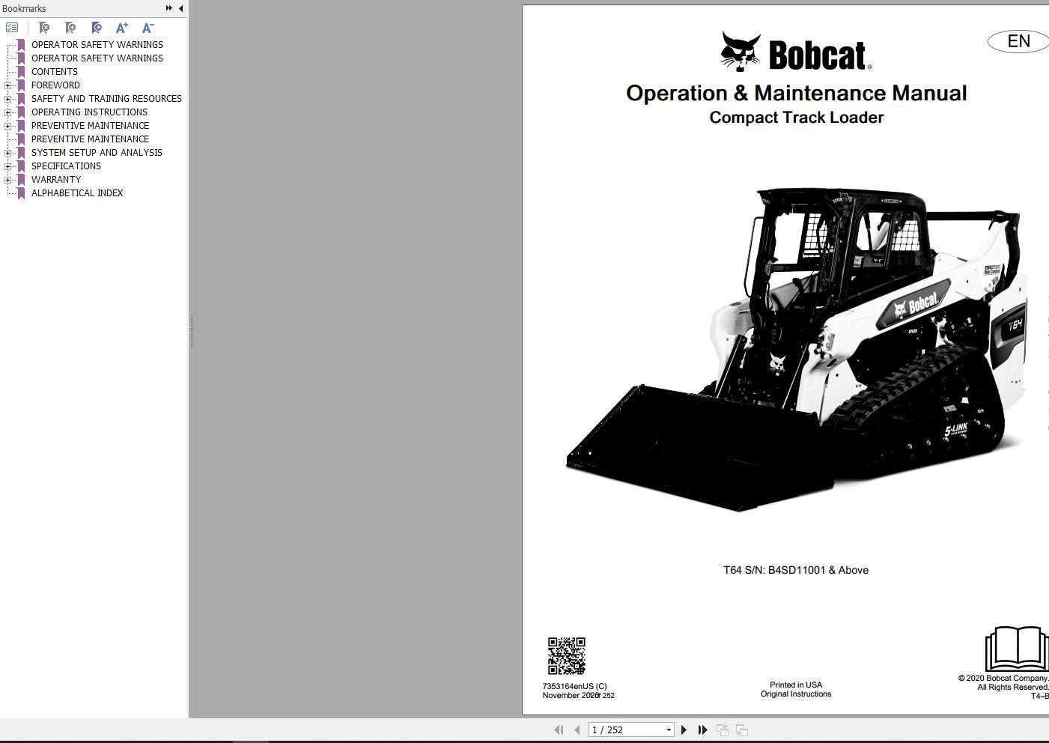
Task: Expand the FOREWORD bookmark
Action: (x=7, y=85)
